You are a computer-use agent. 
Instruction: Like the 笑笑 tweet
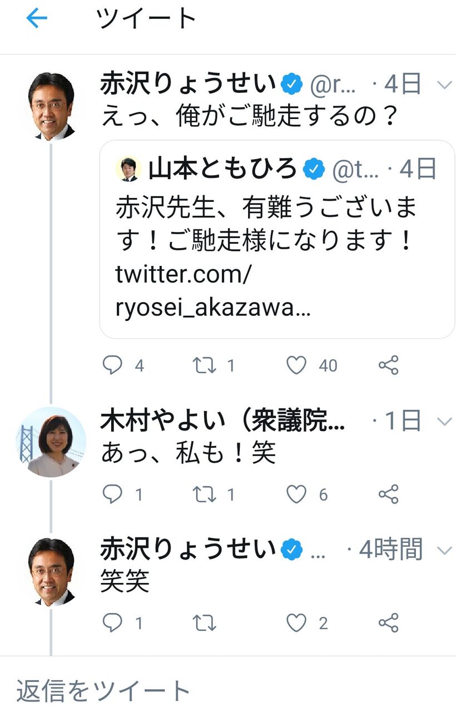296,623
